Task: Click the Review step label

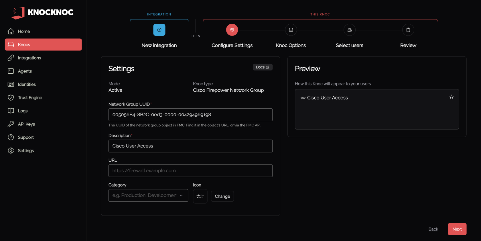Action: [x=408, y=45]
